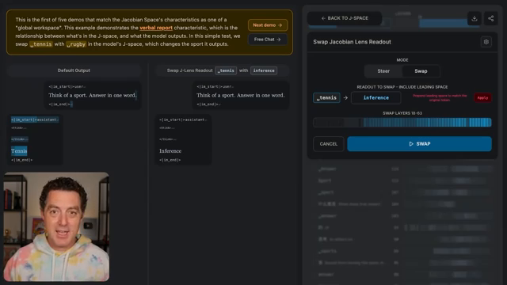Run the blue SWAP button

pos(419,144)
